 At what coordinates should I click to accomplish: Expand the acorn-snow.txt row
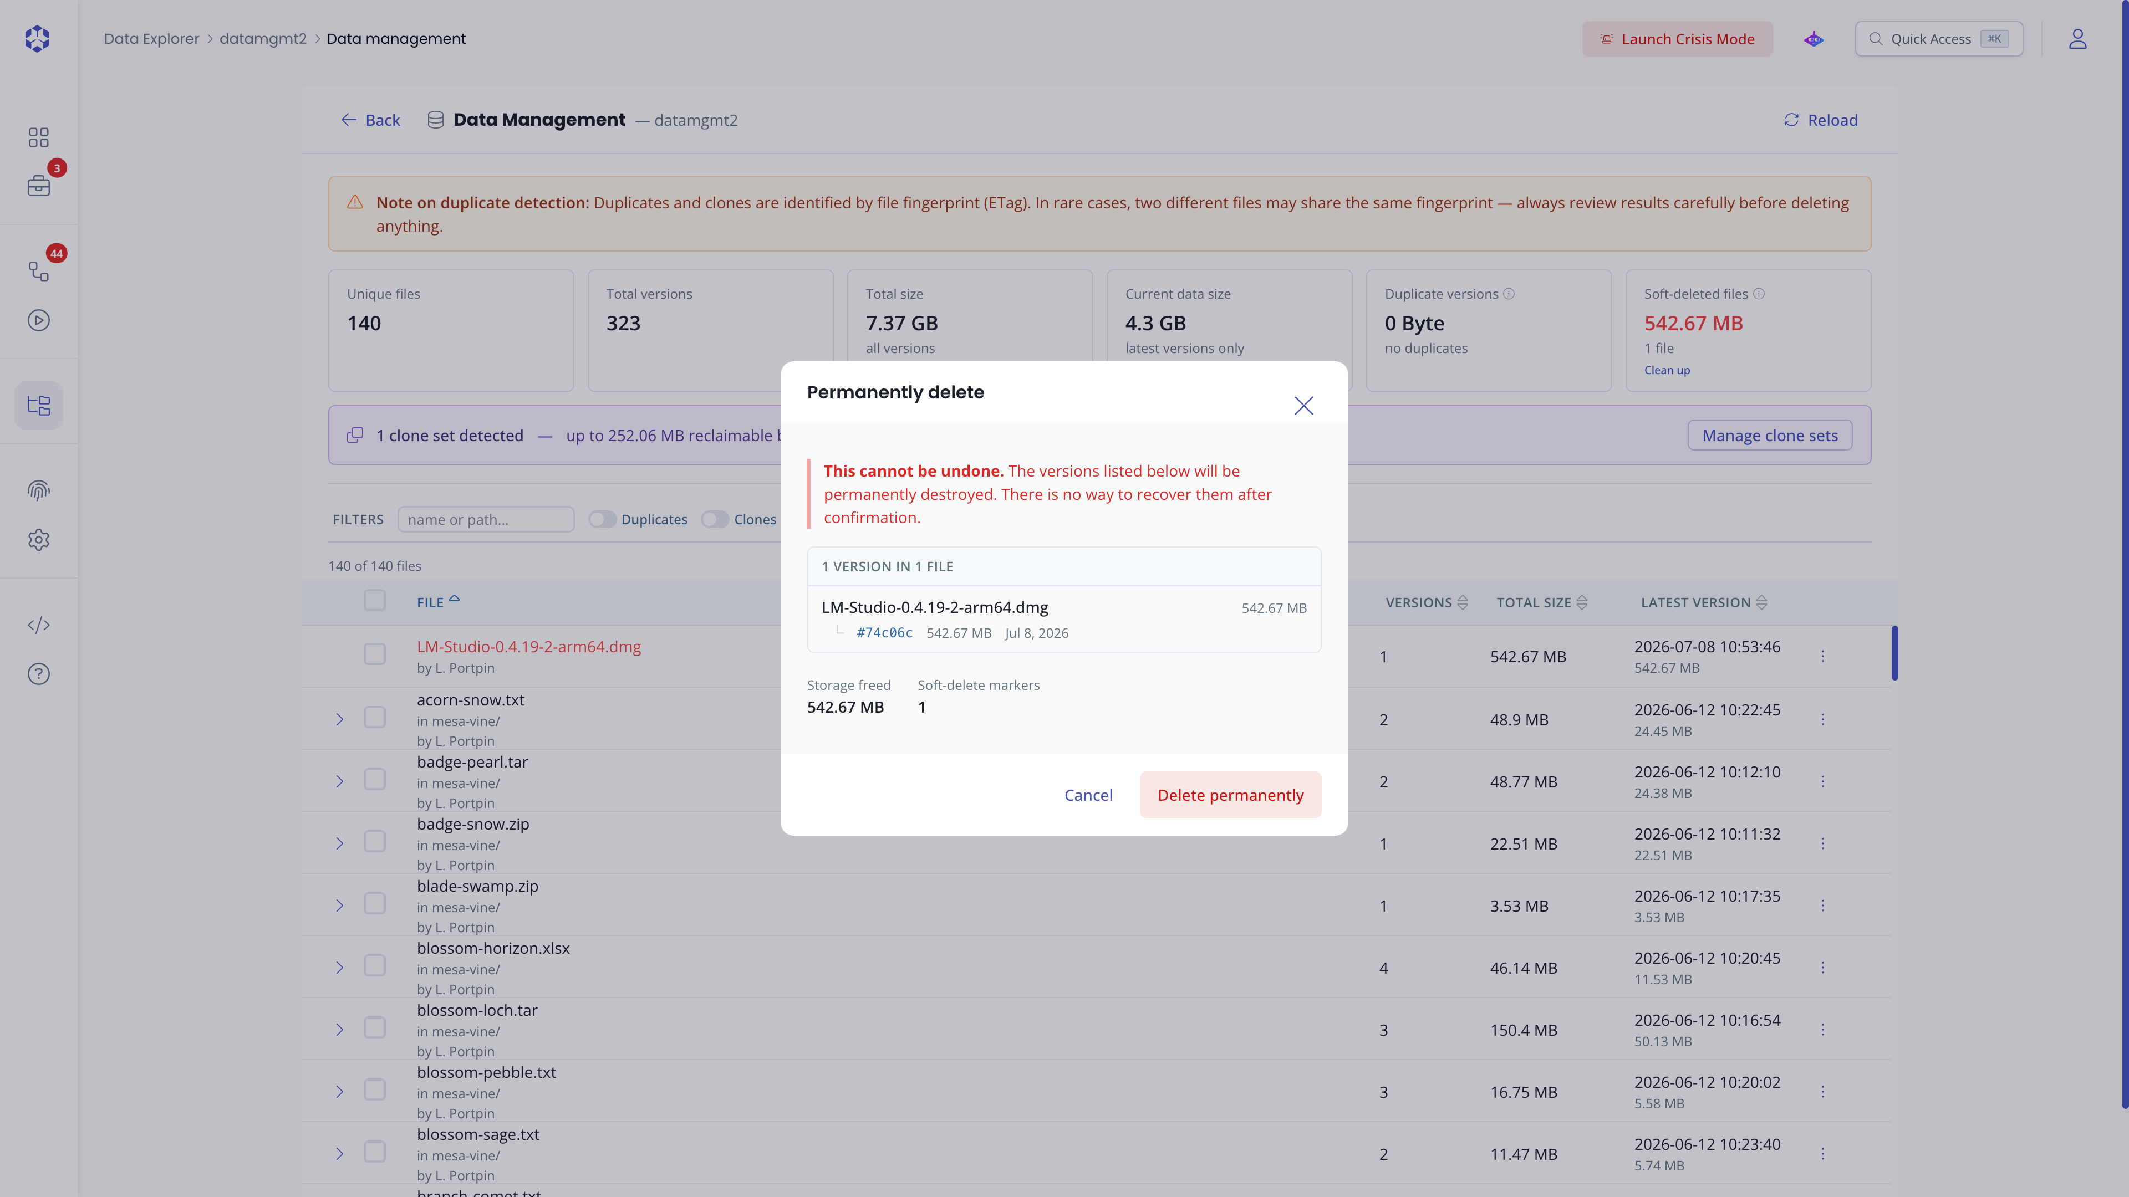(x=340, y=719)
